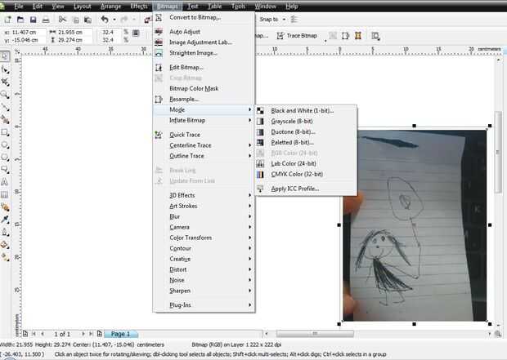
Task: Click the add page icon after page counter
Action: pyautogui.click(x=100, y=334)
